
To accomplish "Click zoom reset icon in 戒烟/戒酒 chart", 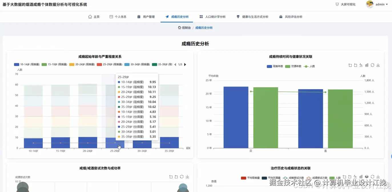I will 176,177.
